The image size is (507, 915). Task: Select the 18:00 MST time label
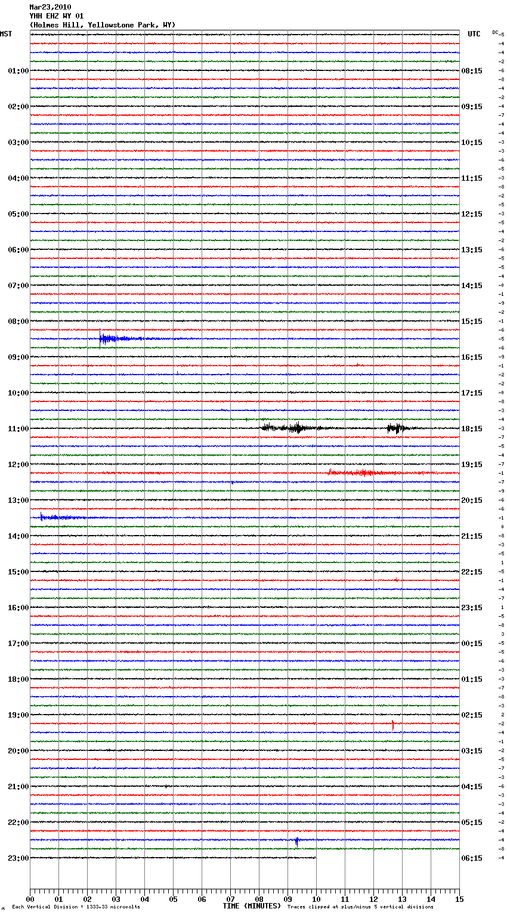pos(18,679)
